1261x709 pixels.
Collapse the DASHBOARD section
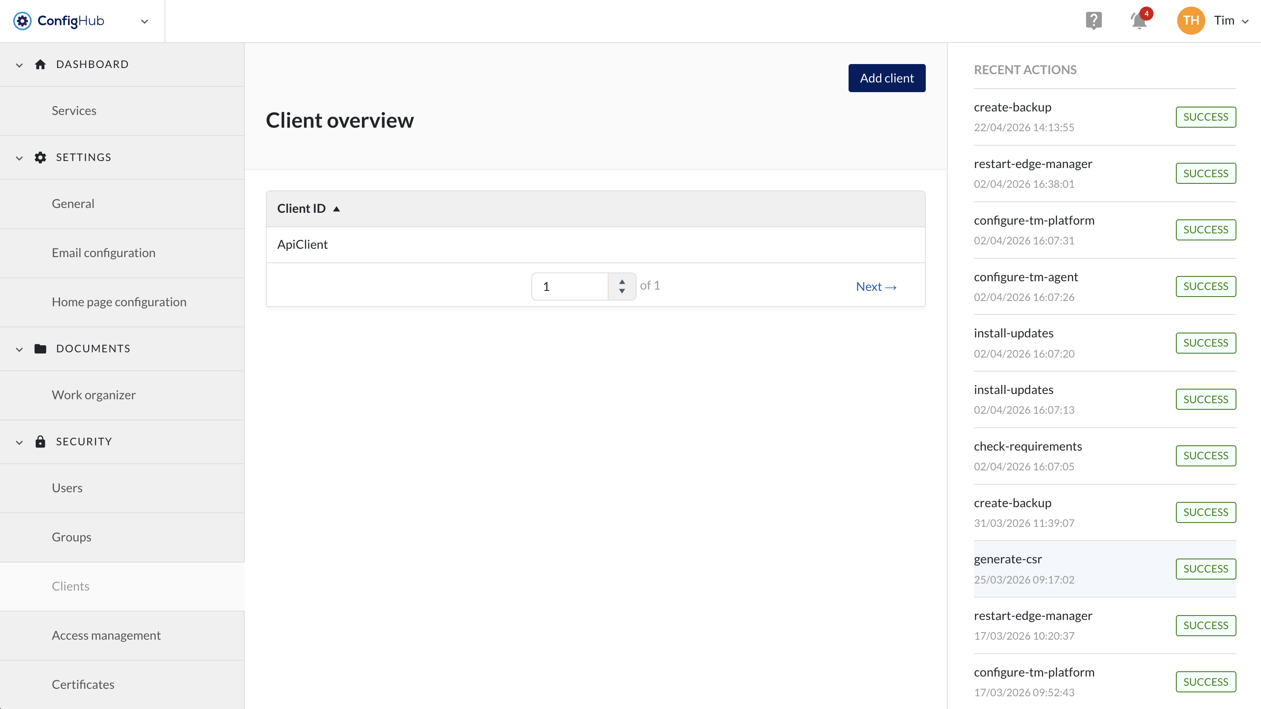(18, 65)
